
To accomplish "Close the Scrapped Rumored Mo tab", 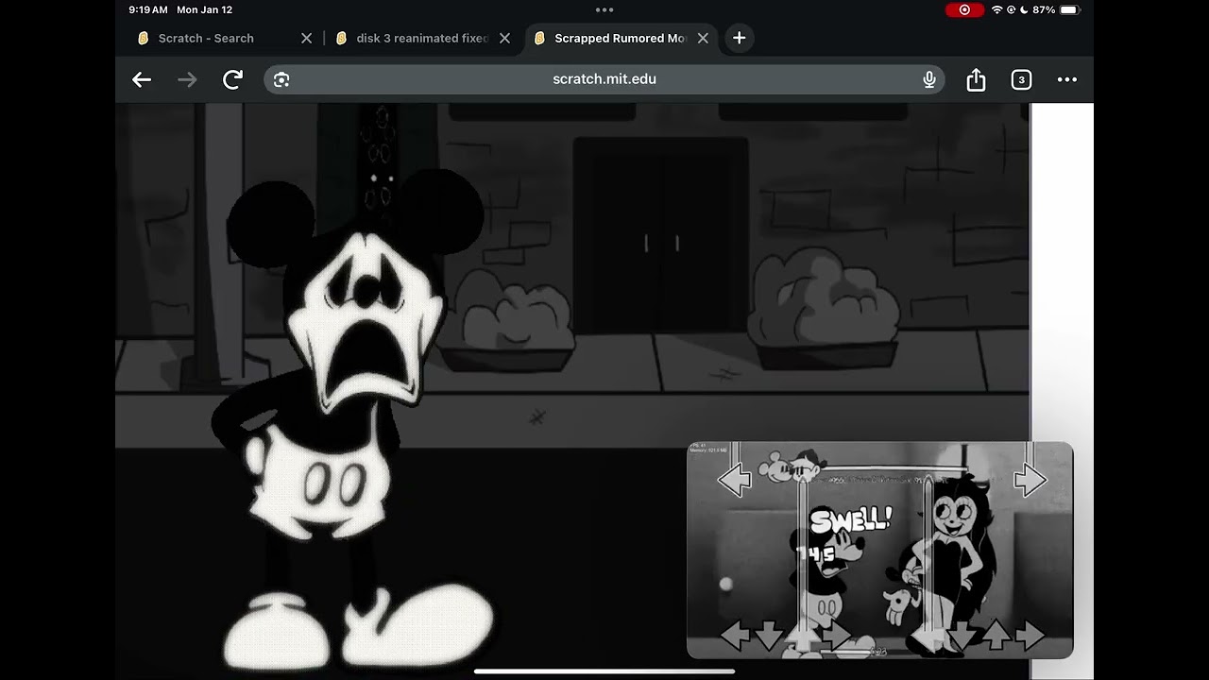I will [703, 38].
